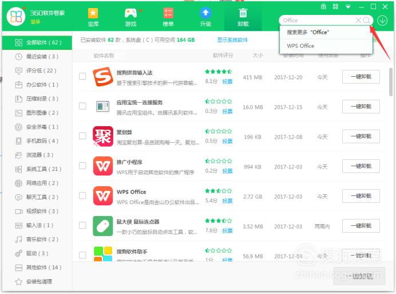Click the 输入法 (1) keyboard icon
The width and height of the screenshot is (396, 294).
point(19,225)
